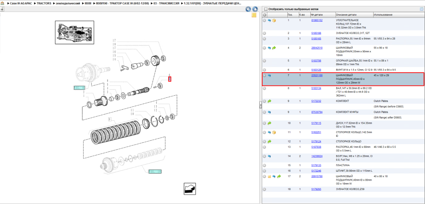Click 'ЗУБЧАТОЕ КОЛЕСО,Z39' description text

coord(350,189)
